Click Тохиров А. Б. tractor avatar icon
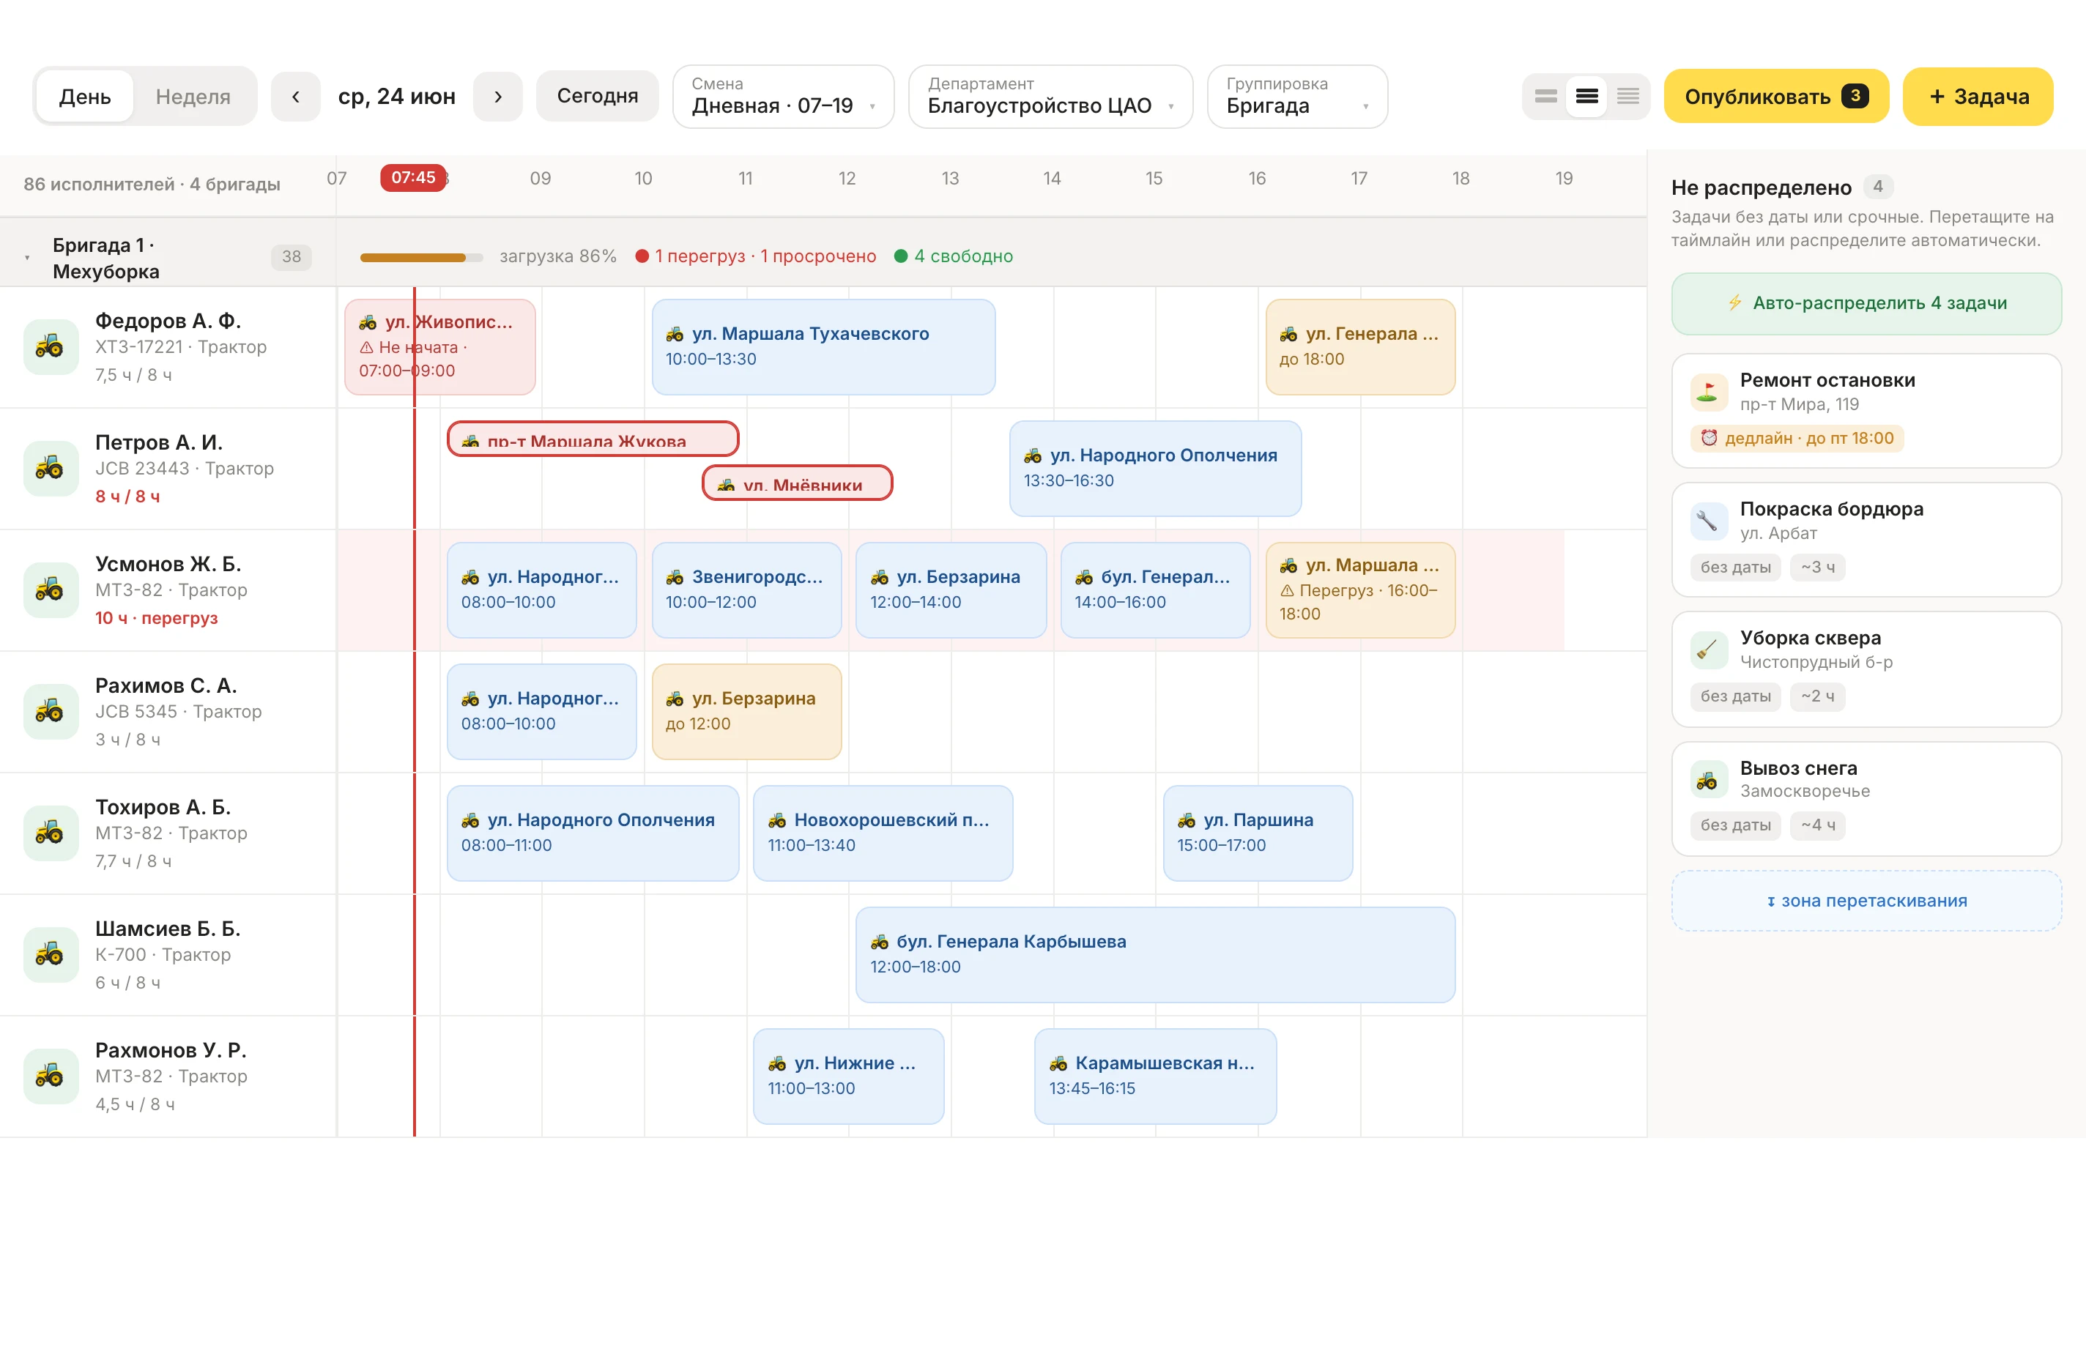The width and height of the screenshot is (2086, 1346). pos(51,833)
